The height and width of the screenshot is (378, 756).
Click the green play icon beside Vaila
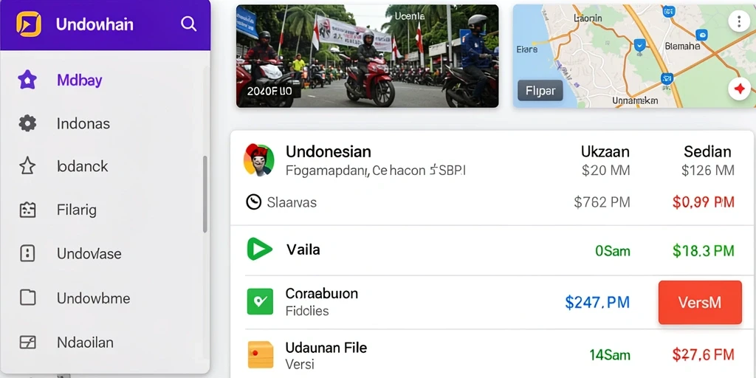point(260,250)
